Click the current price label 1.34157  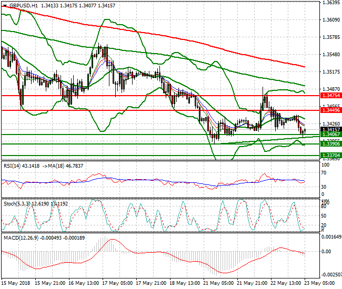coord(331,130)
